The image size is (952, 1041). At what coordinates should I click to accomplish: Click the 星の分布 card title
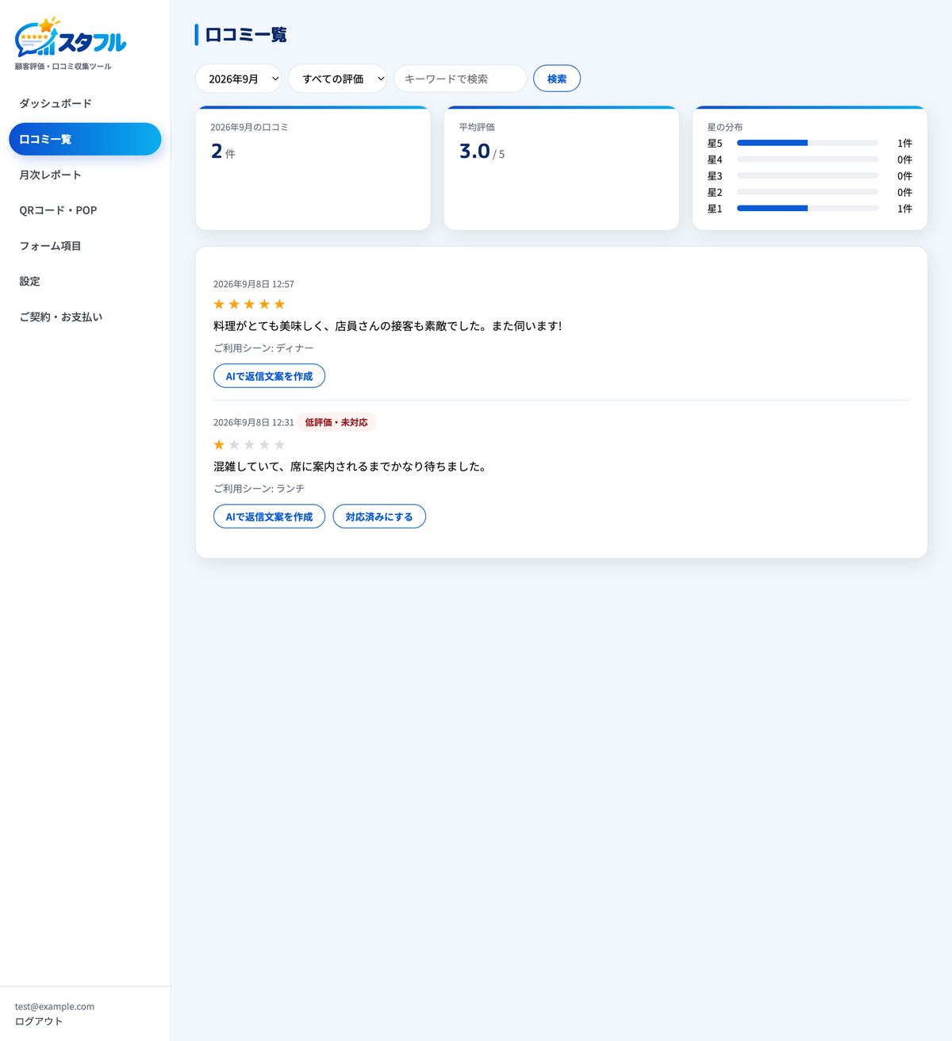tap(725, 127)
